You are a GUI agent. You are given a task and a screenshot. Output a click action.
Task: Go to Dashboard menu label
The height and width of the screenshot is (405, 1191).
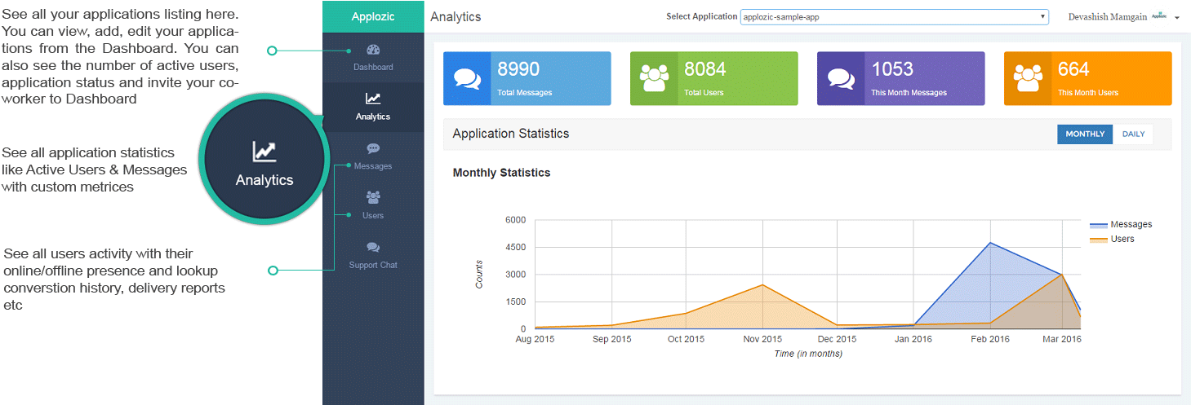coord(373,67)
